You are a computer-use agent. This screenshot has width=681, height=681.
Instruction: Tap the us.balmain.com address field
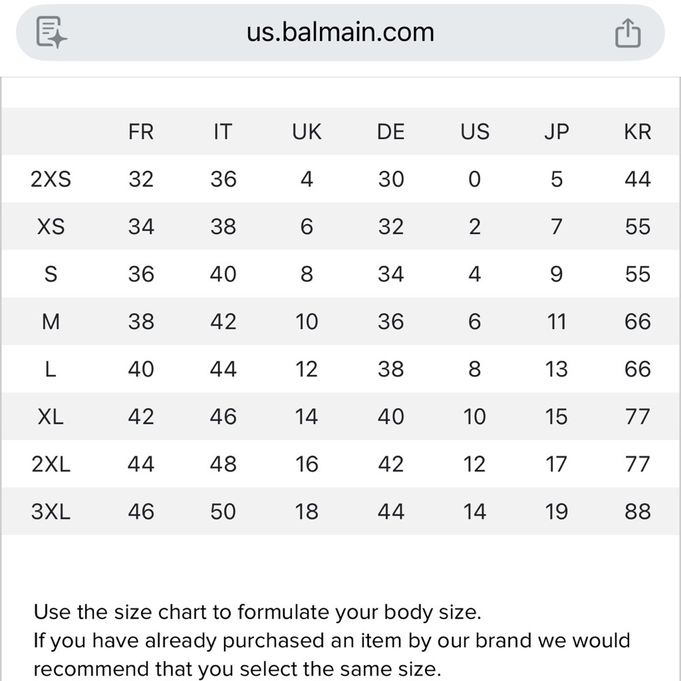coord(340,33)
